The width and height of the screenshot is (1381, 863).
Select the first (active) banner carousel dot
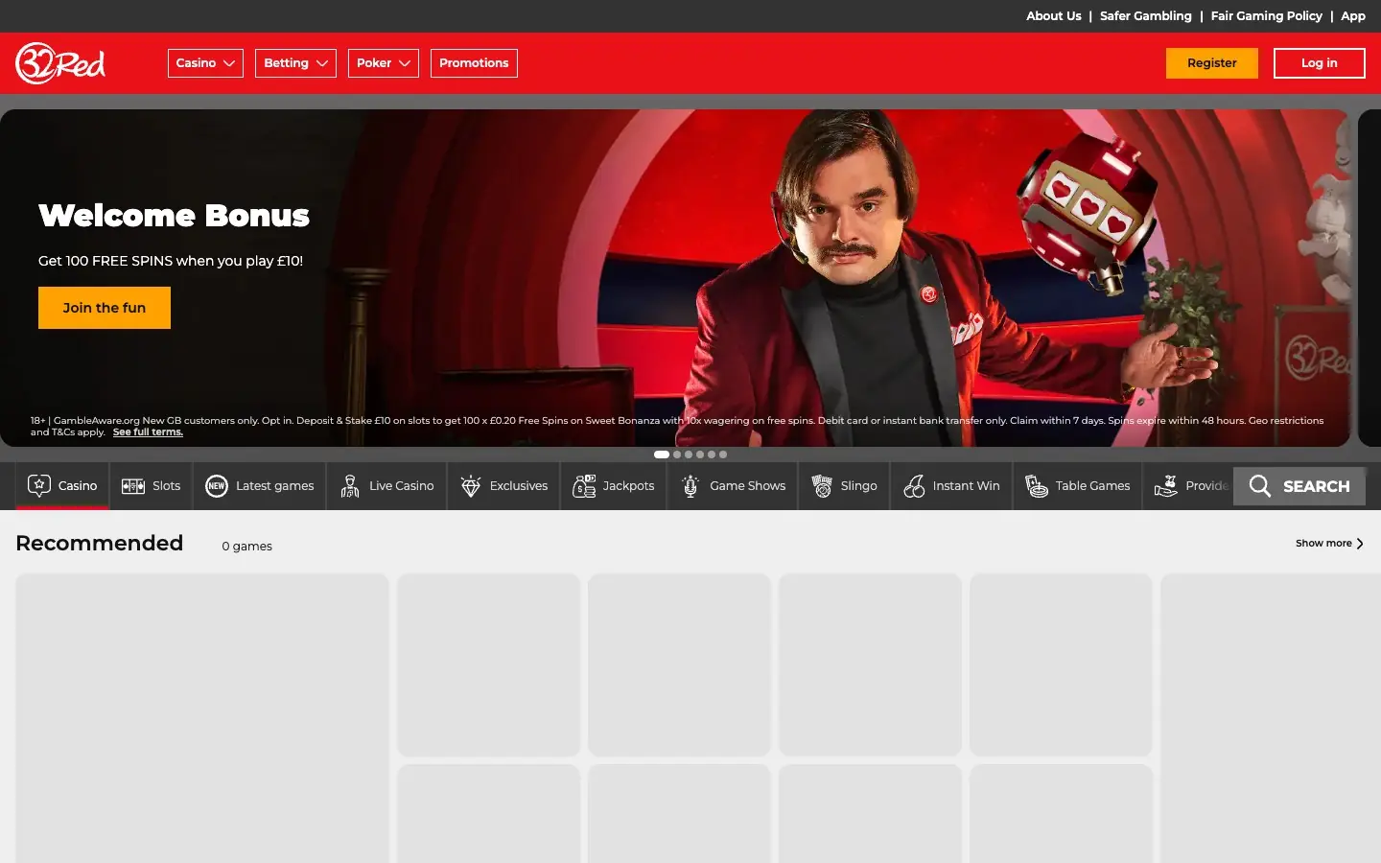(662, 455)
